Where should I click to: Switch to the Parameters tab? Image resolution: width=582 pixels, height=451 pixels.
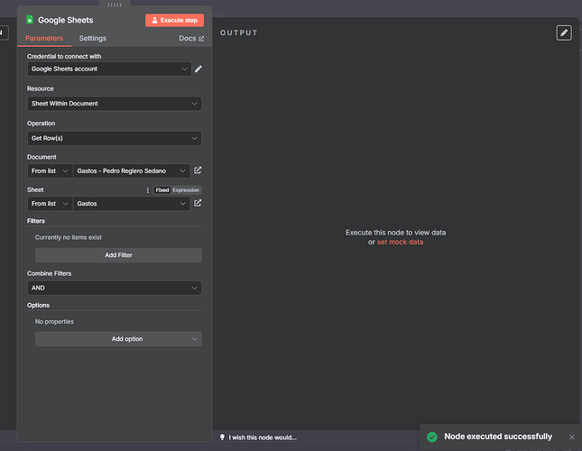click(44, 38)
